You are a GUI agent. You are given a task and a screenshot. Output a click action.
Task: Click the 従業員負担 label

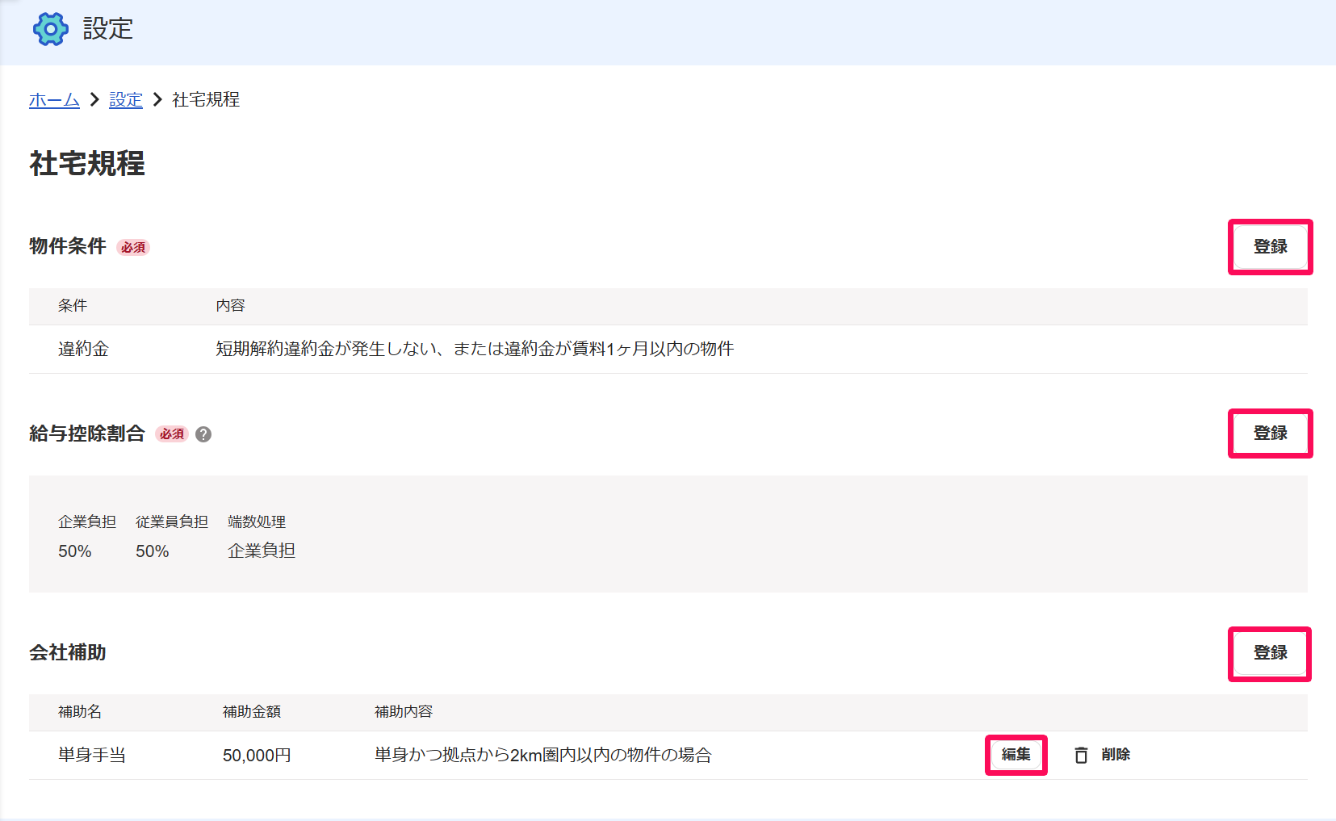click(x=172, y=522)
